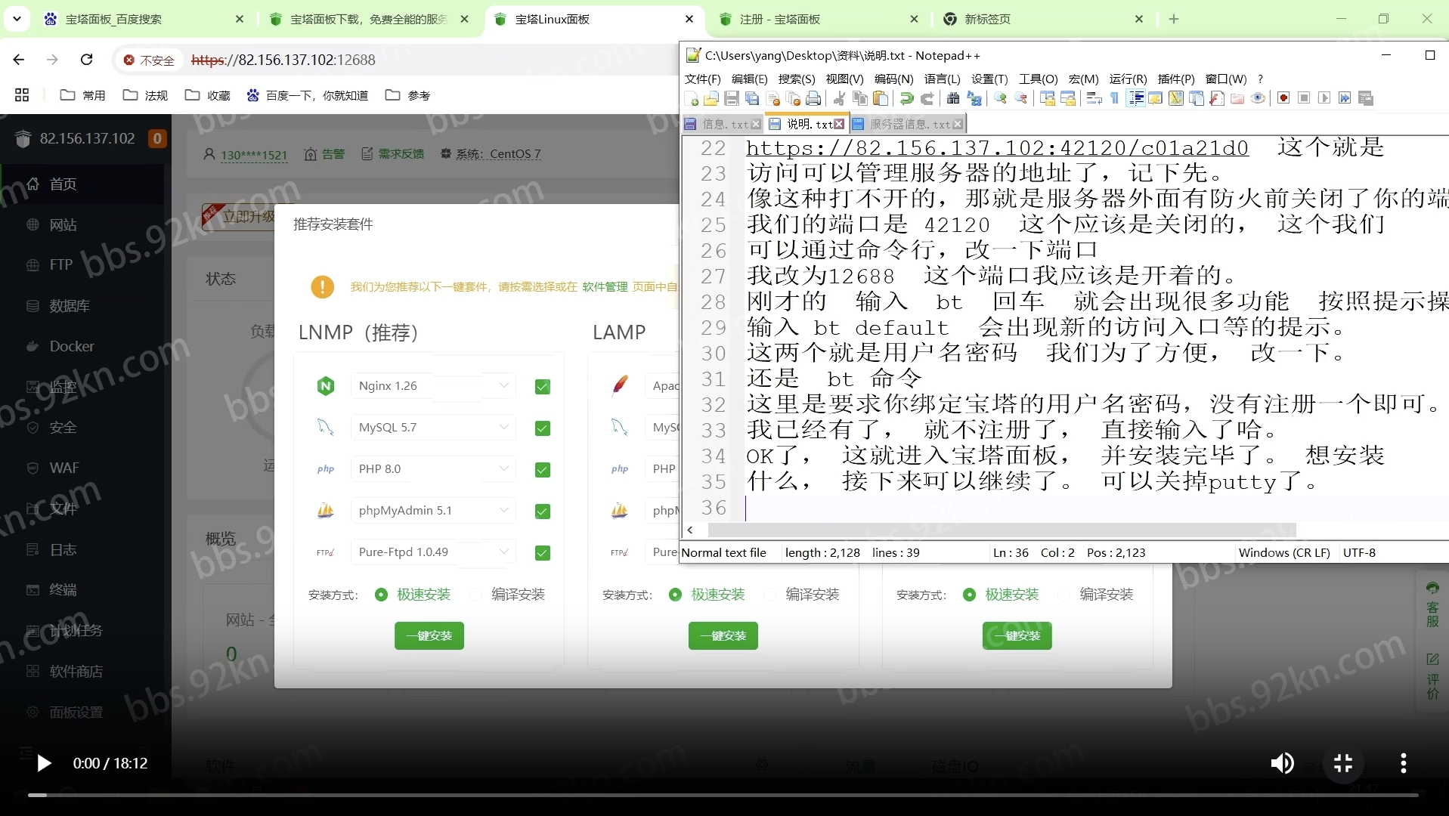Click the Cut scissors icon in Notepad++
The height and width of the screenshot is (816, 1449).
tap(839, 98)
